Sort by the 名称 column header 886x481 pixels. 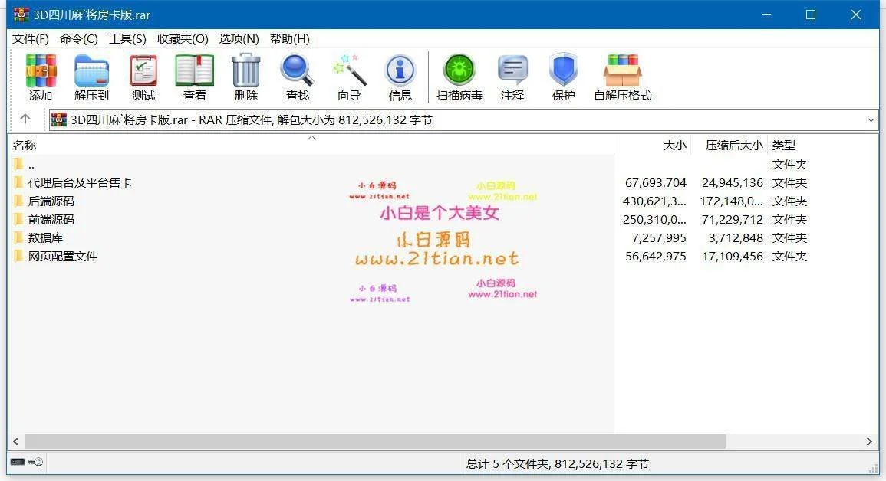[25, 146]
